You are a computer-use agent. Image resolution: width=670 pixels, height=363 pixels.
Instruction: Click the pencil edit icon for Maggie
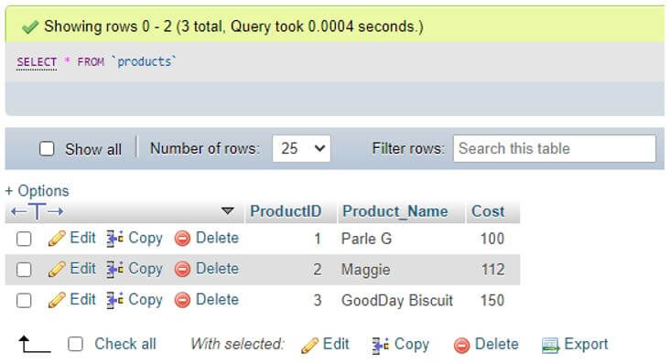pyautogui.click(x=57, y=269)
